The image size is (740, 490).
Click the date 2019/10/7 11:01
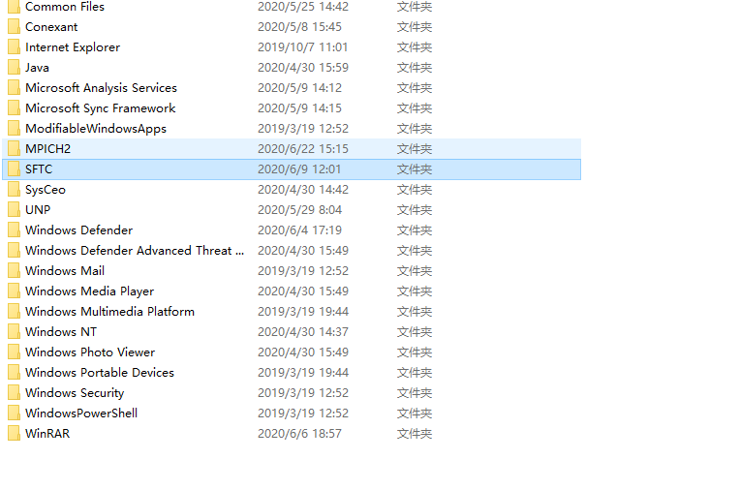pos(303,47)
